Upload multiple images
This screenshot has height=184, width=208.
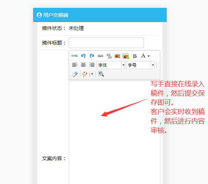(x=126, y=56)
